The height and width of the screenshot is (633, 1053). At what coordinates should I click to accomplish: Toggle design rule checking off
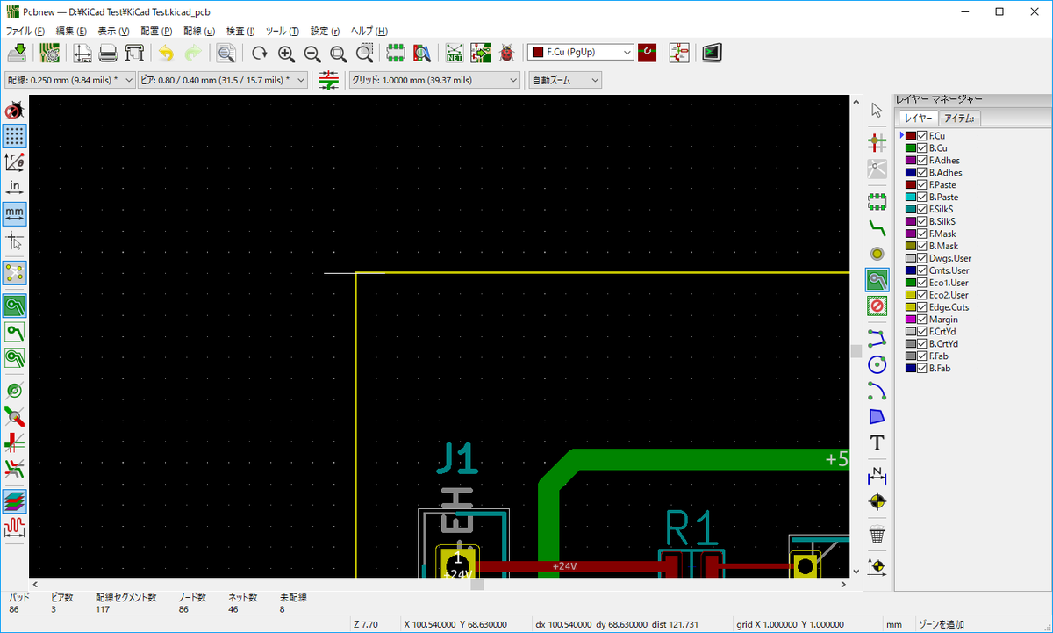point(15,111)
